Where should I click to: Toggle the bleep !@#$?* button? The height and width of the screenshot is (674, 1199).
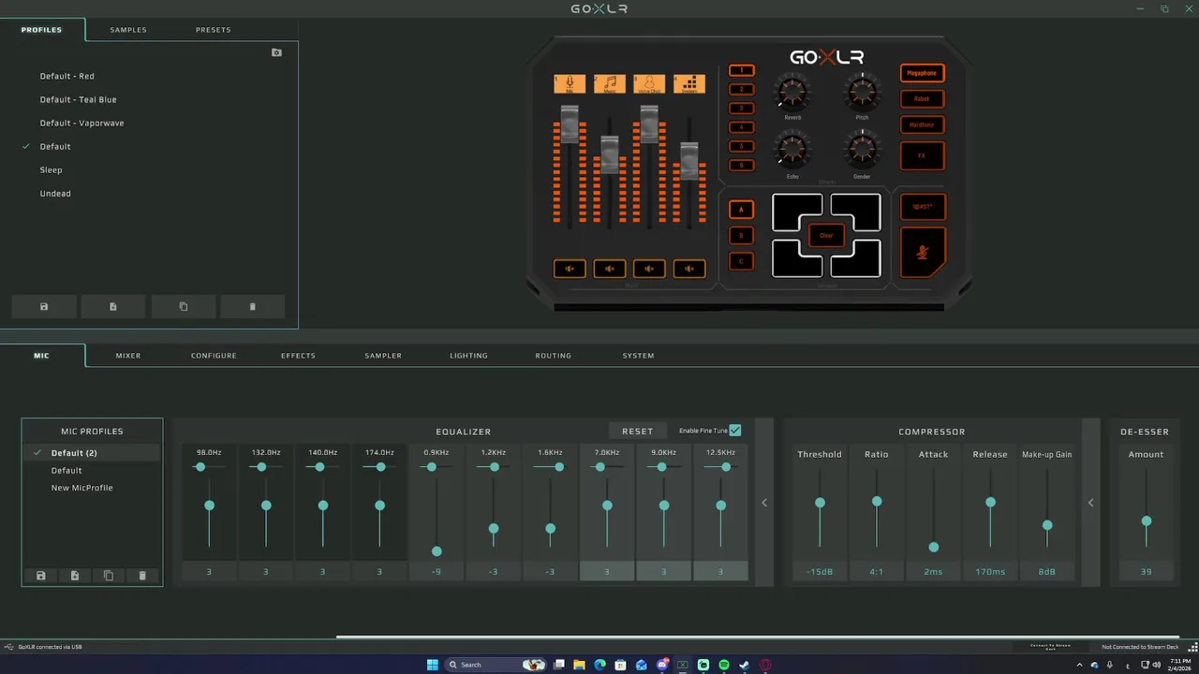click(x=923, y=207)
